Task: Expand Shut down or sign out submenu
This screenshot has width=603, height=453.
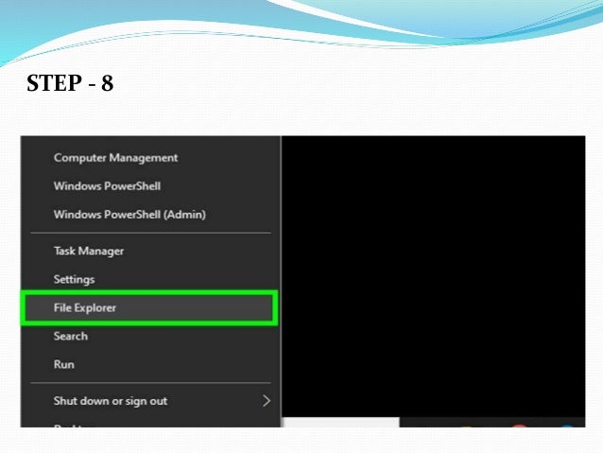Action: pyautogui.click(x=150, y=401)
